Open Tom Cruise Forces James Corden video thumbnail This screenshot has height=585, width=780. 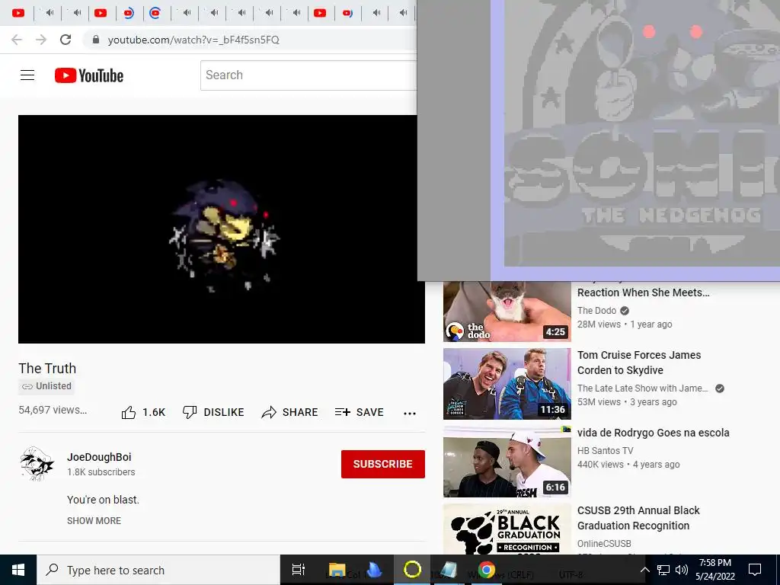pyautogui.click(x=507, y=384)
